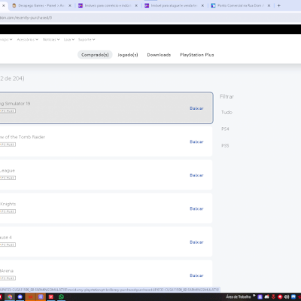Open Chrome from the taskbar
Viewport: 301px width, 301px height.
point(10,297)
